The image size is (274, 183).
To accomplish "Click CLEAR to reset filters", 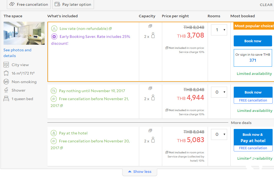I will point(266,5).
